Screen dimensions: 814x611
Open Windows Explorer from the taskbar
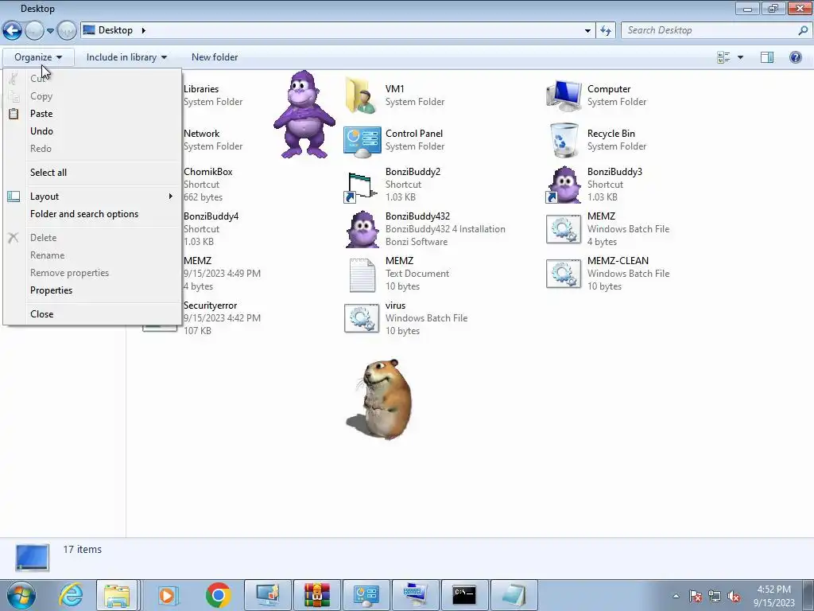(x=118, y=595)
